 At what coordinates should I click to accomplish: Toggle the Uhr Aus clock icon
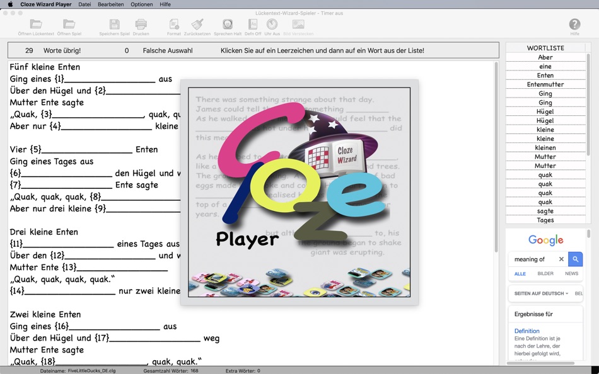(x=272, y=25)
